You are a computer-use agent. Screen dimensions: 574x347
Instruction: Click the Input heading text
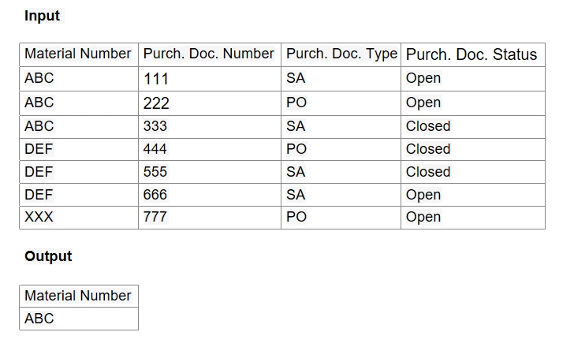(x=42, y=16)
